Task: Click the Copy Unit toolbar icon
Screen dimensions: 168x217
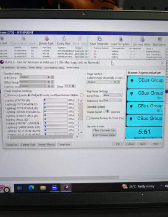Action: 64,38
